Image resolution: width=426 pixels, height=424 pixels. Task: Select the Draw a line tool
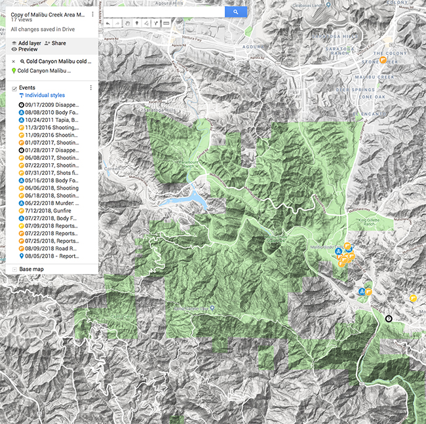(x=146, y=24)
